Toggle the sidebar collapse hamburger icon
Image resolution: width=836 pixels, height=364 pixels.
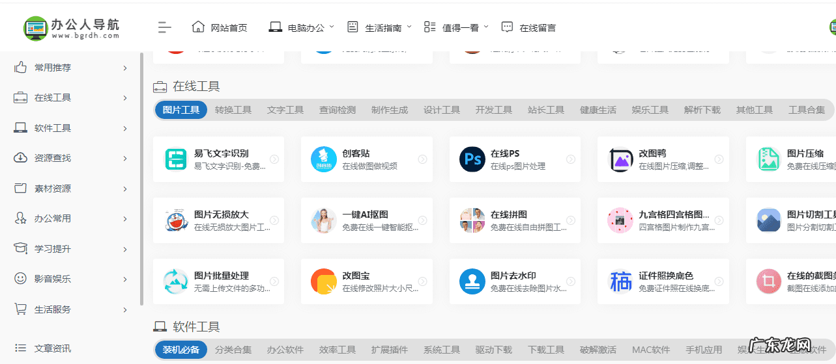(165, 27)
